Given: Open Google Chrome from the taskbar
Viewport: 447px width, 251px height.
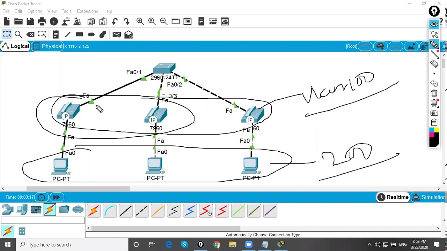Looking at the screenshot, I should click(217, 244).
